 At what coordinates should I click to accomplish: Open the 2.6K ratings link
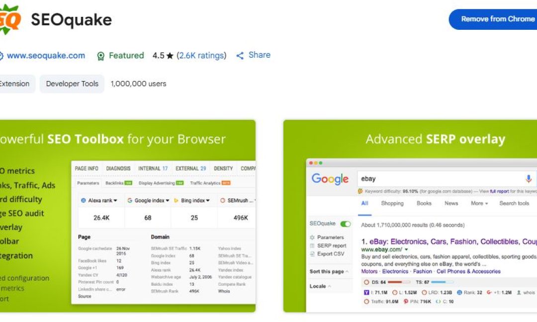[x=201, y=56]
